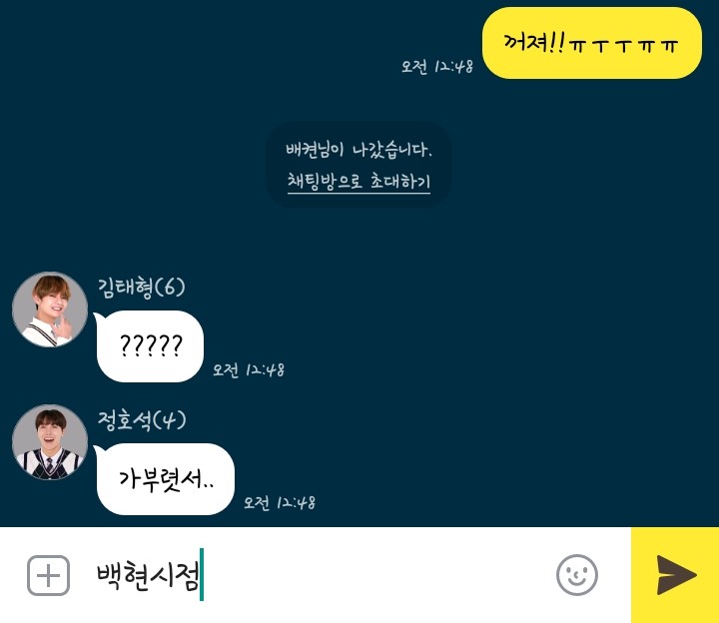Screen dimensions: 719x623
Task: Tap timestamp beside ????? bubble
Action: (x=249, y=369)
